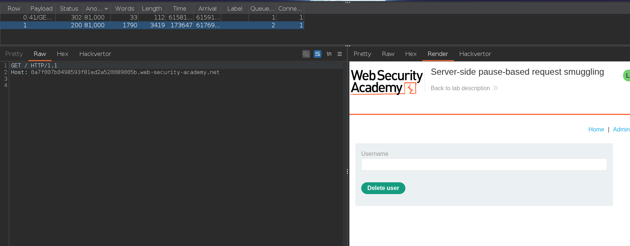Open the response Hackvertor tab
This screenshot has width=630, height=246.
coord(475,54)
